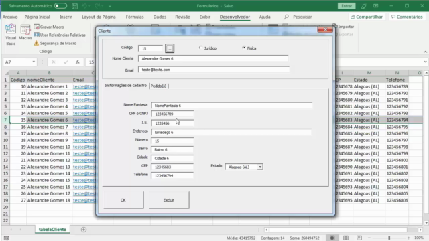Click the insert function fx icon
429x241 pixels.
click(x=78, y=62)
